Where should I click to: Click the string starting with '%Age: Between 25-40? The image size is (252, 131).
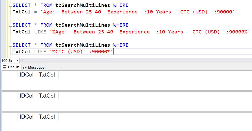click(x=150, y=32)
